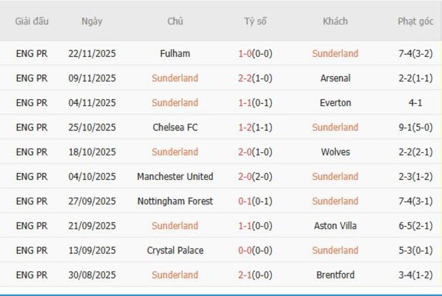Click the 1-0 score for Fulham match
442x296 pixels.
tap(245, 54)
